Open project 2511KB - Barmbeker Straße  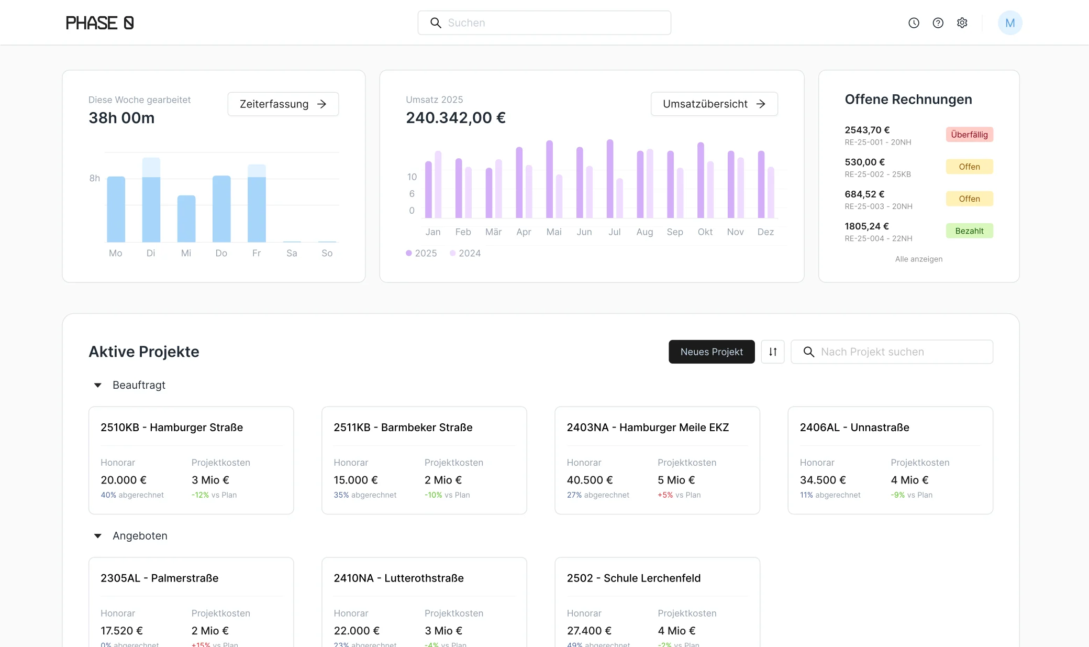coord(424,460)
